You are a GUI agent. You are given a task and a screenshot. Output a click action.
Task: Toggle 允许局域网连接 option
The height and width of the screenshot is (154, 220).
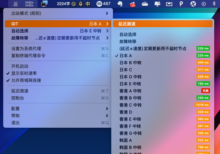[26, 80]
